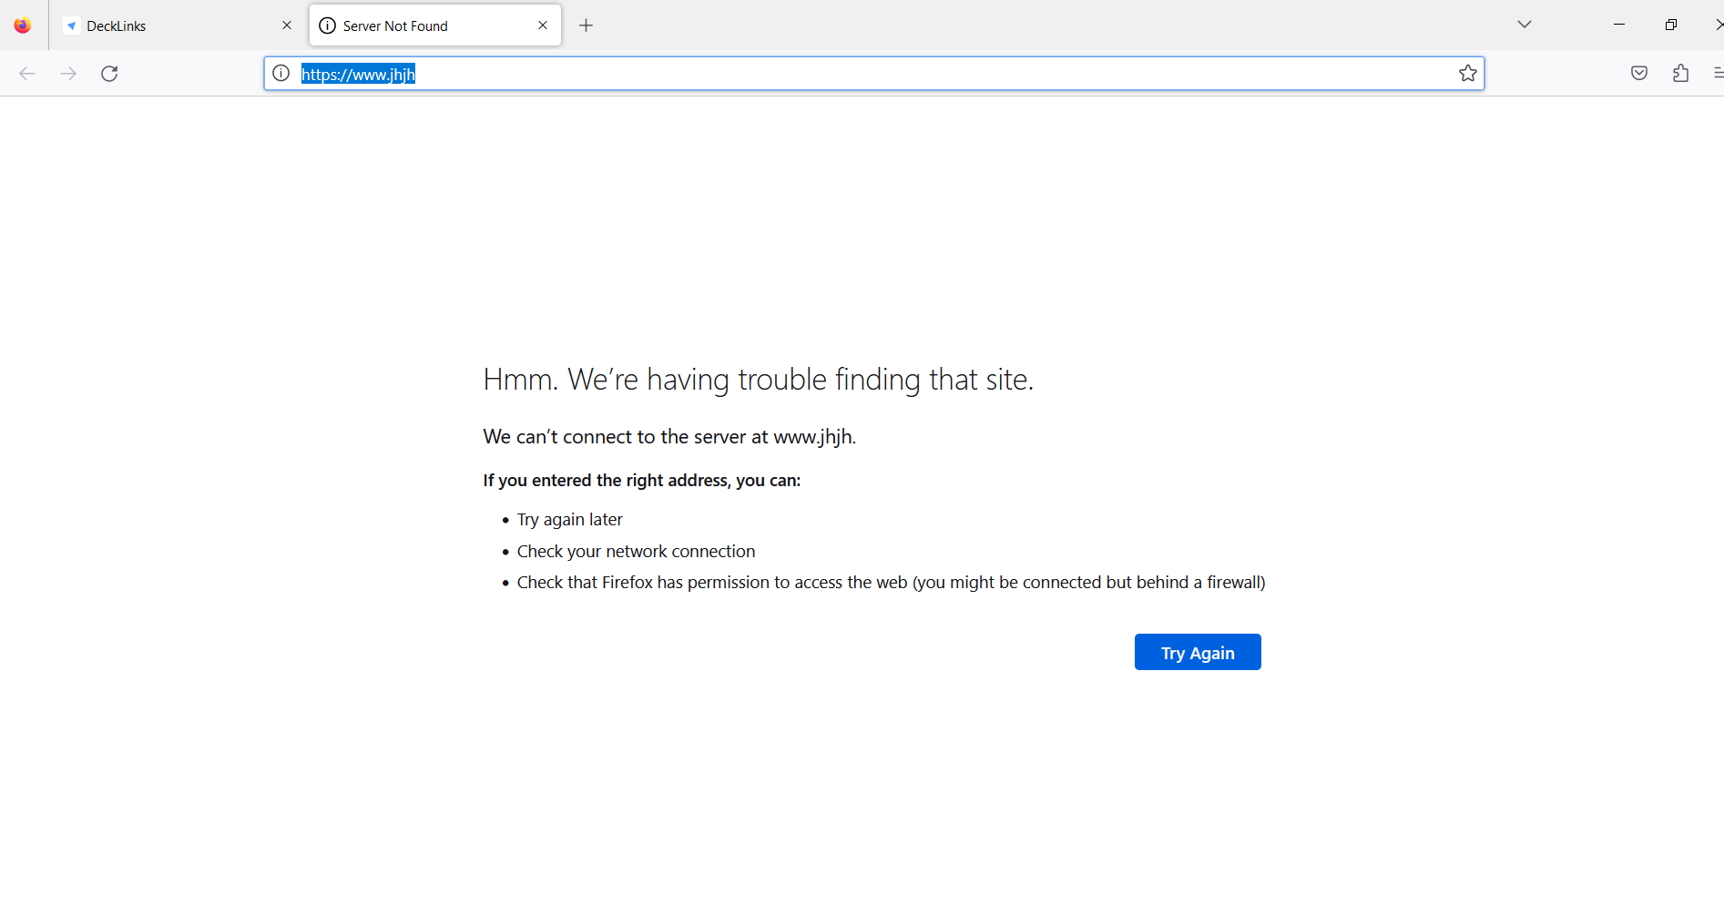This screenshot has width=1724, height=905.
Task: Bookmark this page with star icon
Action: pyautogui.click(x=1468, y=74)
